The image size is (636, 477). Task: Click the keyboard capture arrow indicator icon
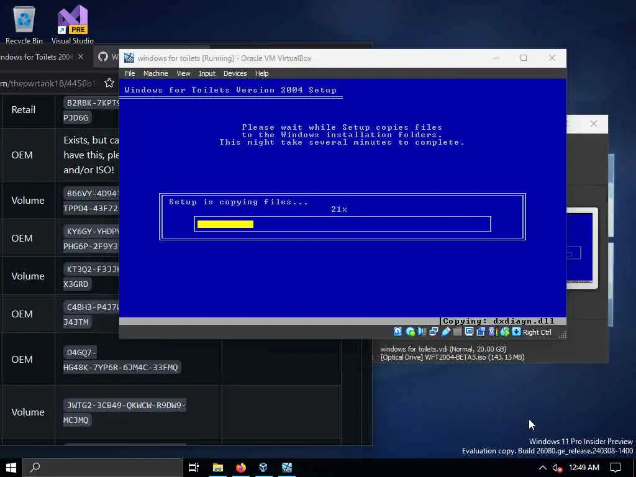[516, 332]
